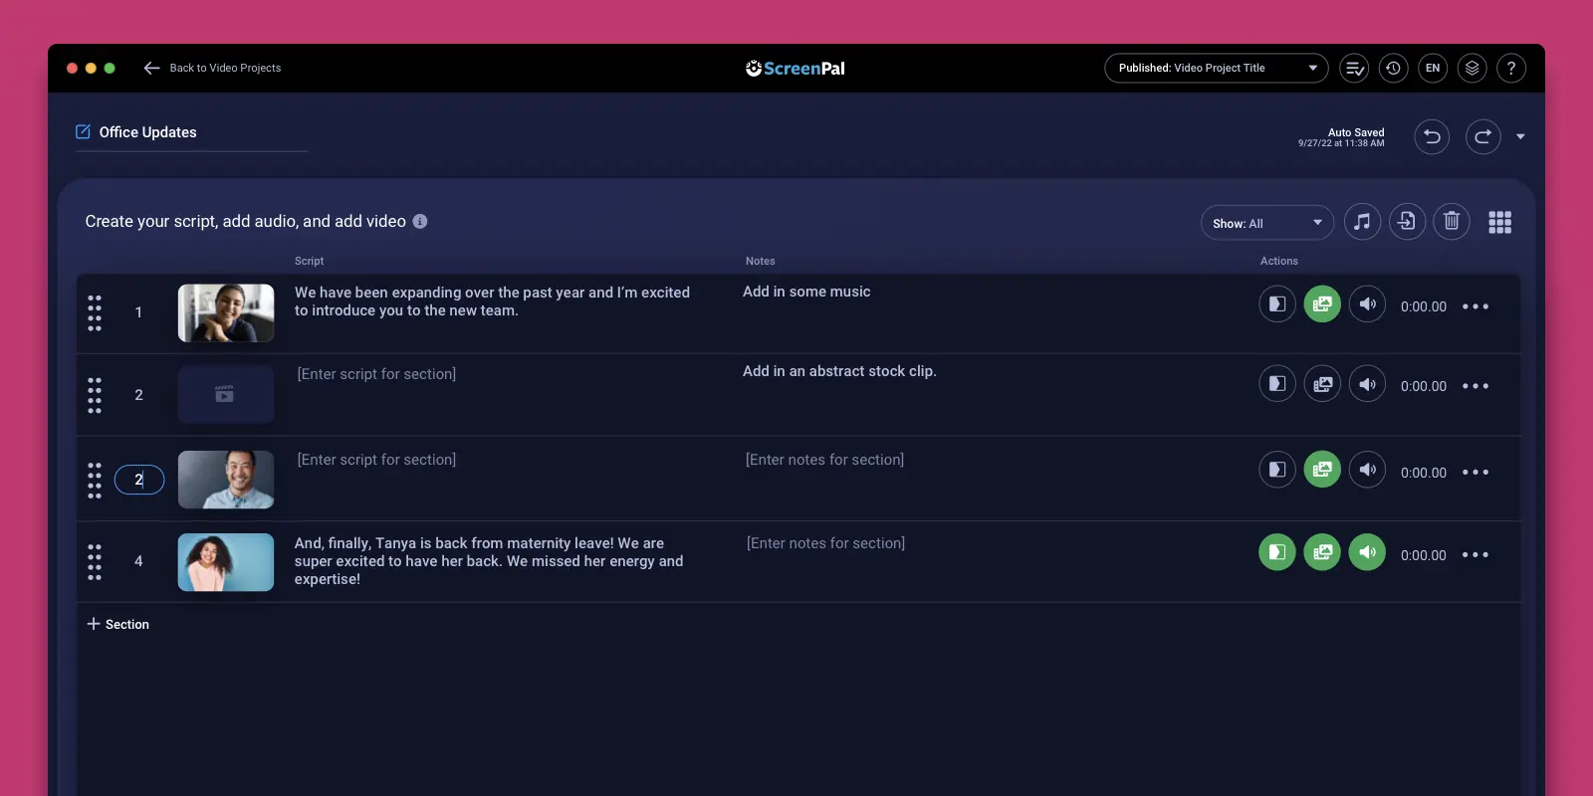
Task: Toggle green audio button for section 4
Action: click(1367, 552)
